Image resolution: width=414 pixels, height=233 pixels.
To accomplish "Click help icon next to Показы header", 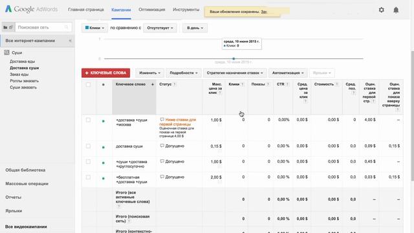I will click(x=268, y=84).
